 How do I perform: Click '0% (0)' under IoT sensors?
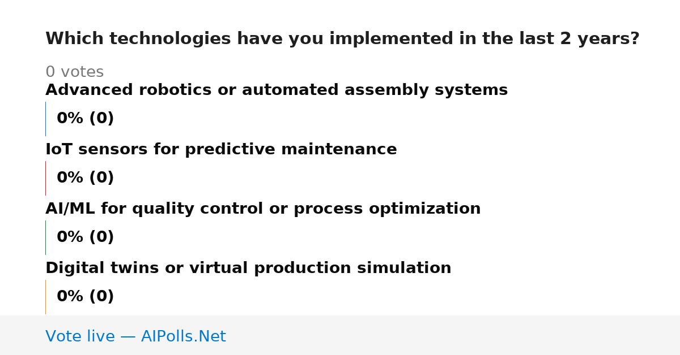pyautogui.click(x=85, y=178)
